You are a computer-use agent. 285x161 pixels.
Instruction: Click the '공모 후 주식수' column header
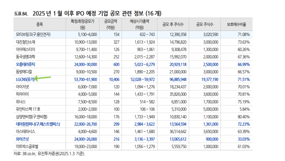tap(173, 24)
